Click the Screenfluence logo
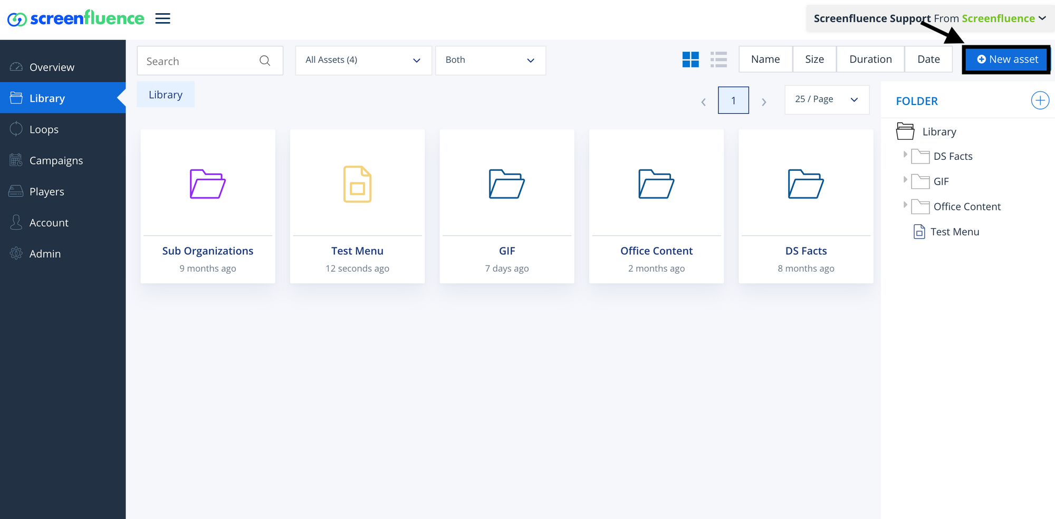 point(75,18)
